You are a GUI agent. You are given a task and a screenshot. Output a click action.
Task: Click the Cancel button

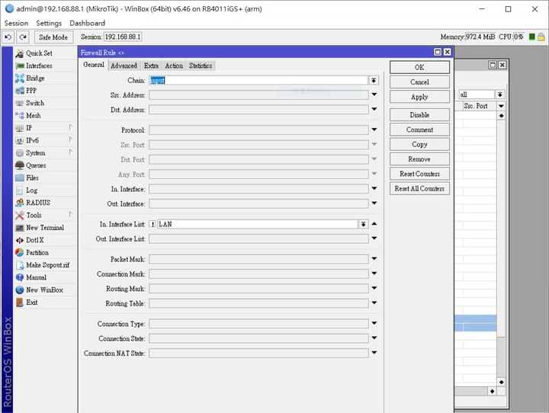coord(419,82)
